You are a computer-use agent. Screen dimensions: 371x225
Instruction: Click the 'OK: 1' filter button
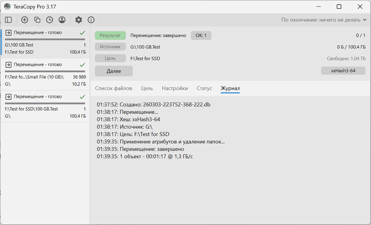click(201, 36)
